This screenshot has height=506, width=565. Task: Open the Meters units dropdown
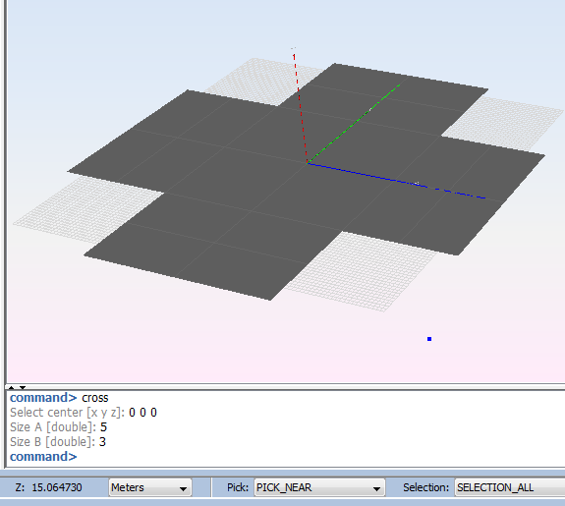pos(150,487)
